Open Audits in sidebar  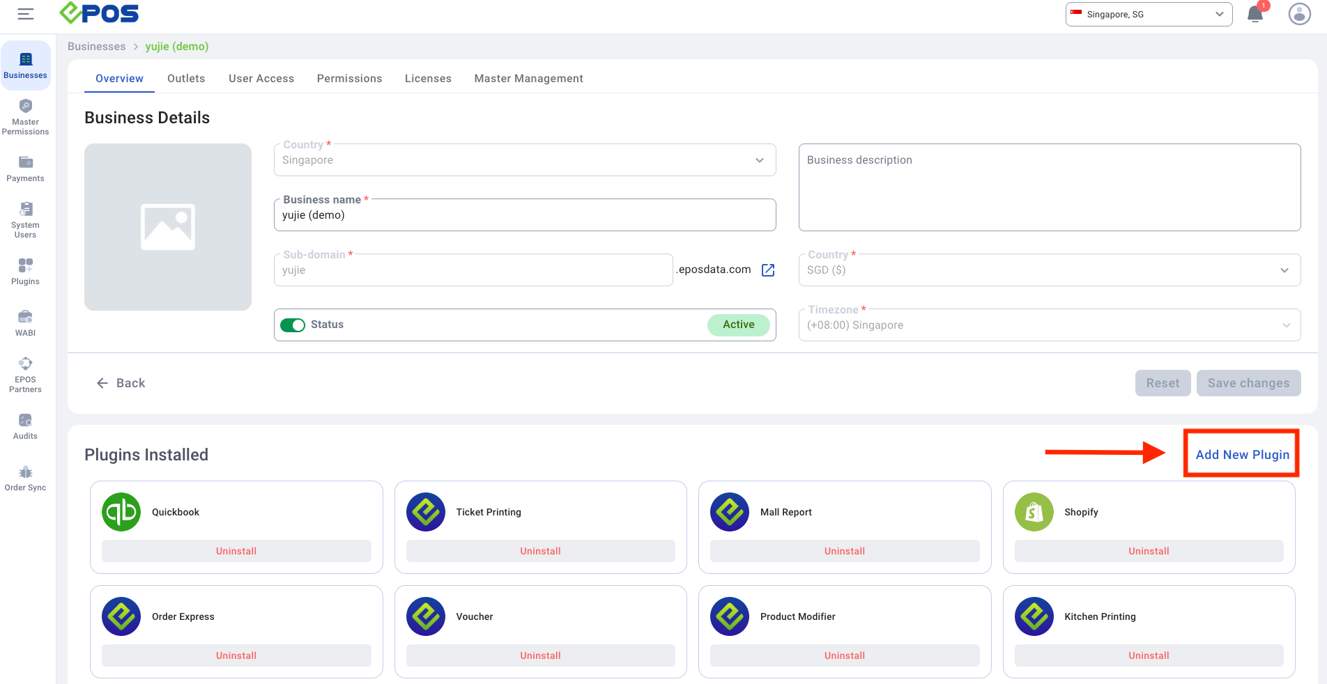pos(26,426)
